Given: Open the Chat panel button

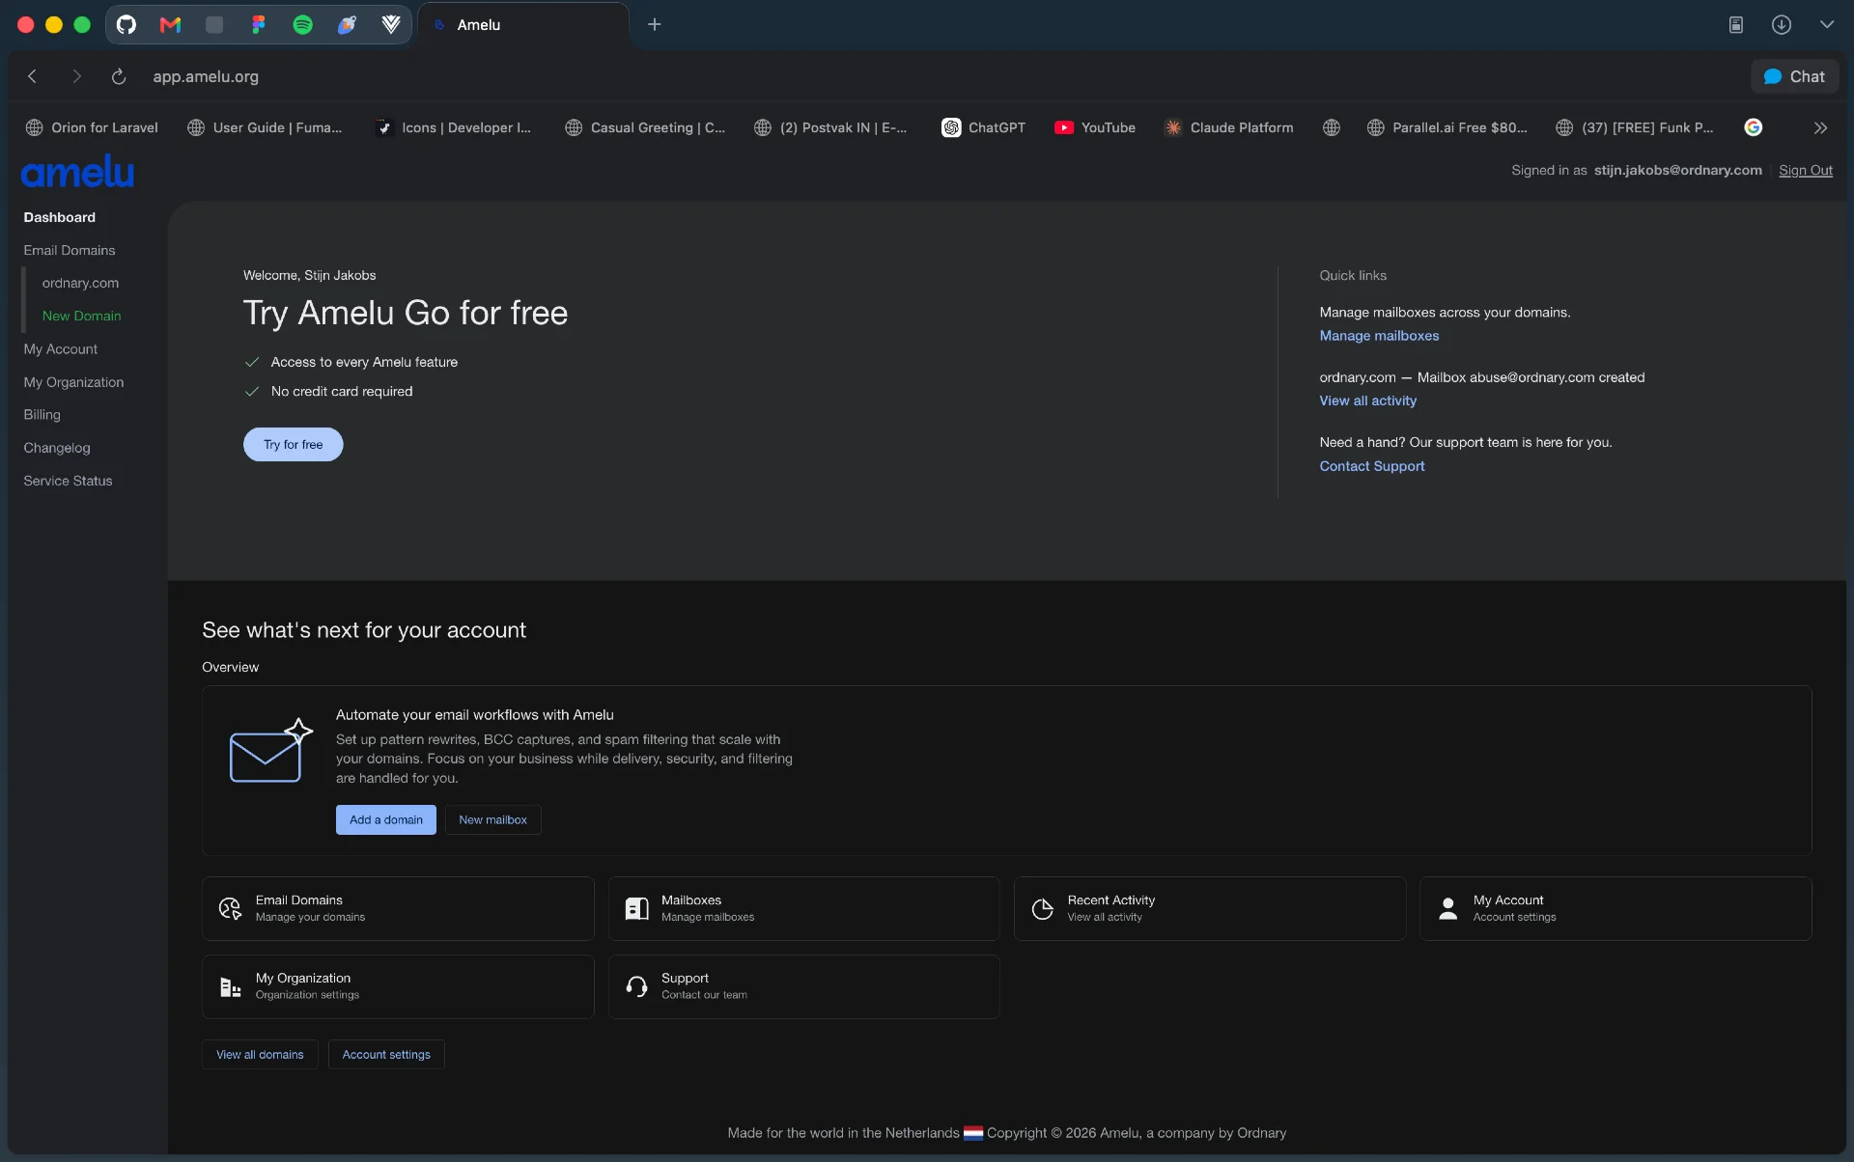Looking at the screenshot, I should coord(1794,76).
